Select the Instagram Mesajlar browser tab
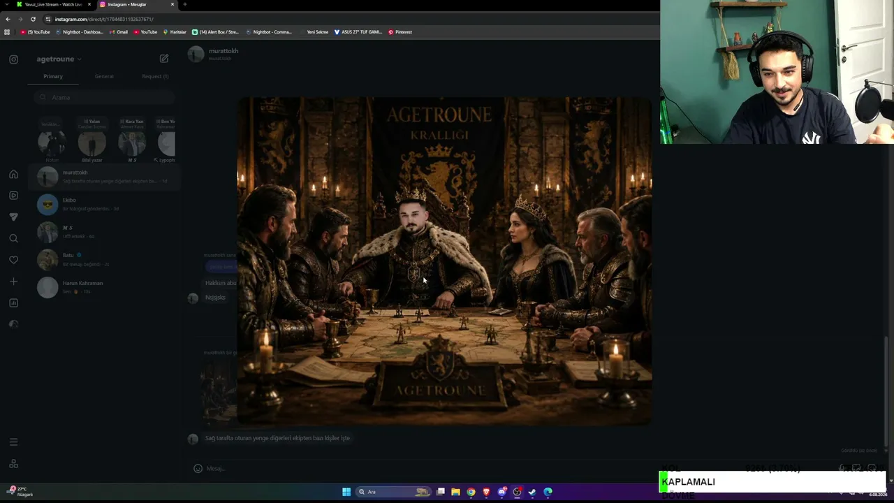 (136, 4)
